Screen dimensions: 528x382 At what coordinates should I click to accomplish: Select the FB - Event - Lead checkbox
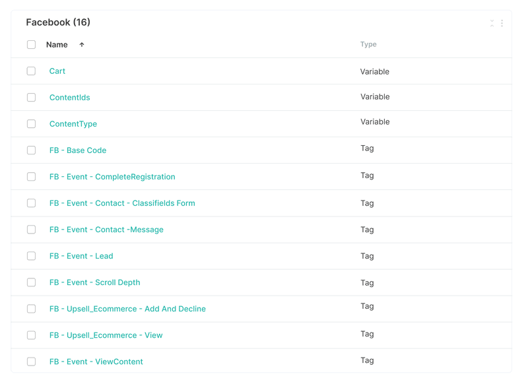click(31, 256)
